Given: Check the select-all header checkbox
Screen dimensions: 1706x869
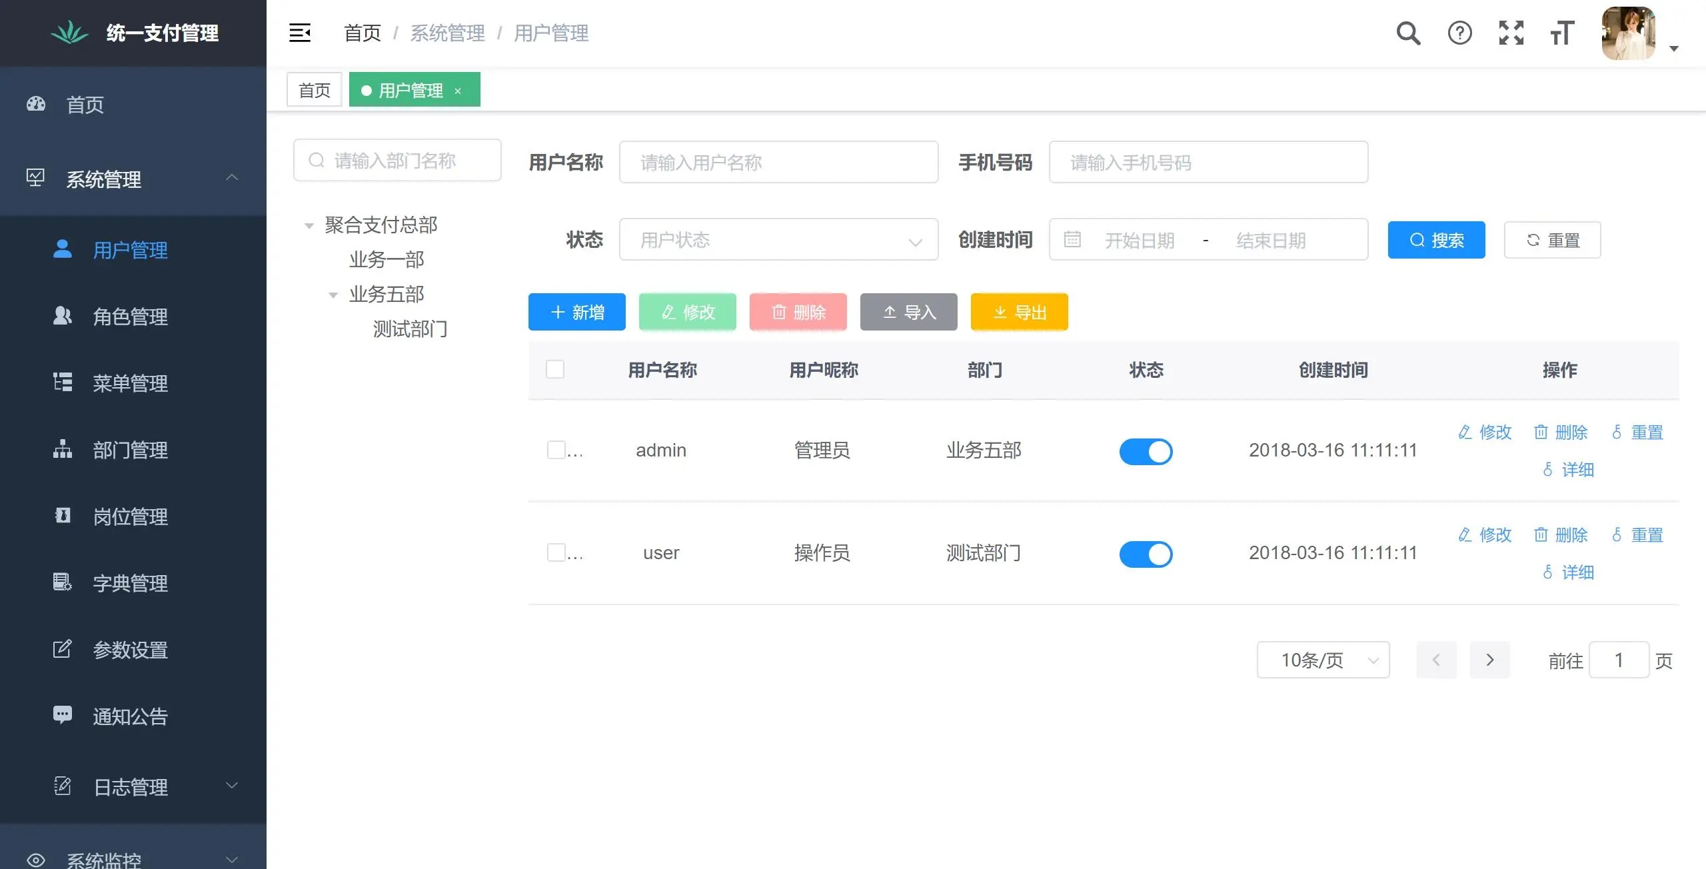Looking at the screenshot, I should click(554, 369).
